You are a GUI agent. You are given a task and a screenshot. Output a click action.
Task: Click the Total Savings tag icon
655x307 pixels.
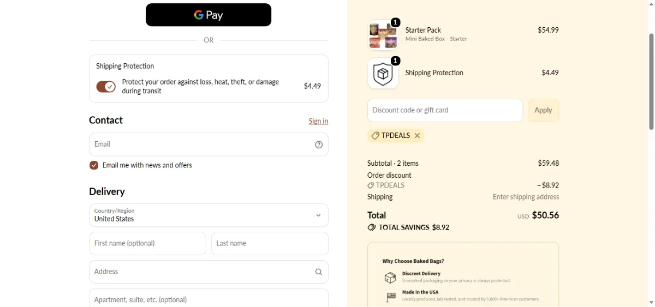point(372,227)
